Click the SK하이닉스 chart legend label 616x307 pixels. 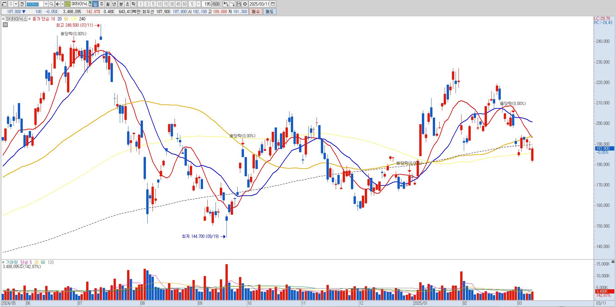click(16, 19)
